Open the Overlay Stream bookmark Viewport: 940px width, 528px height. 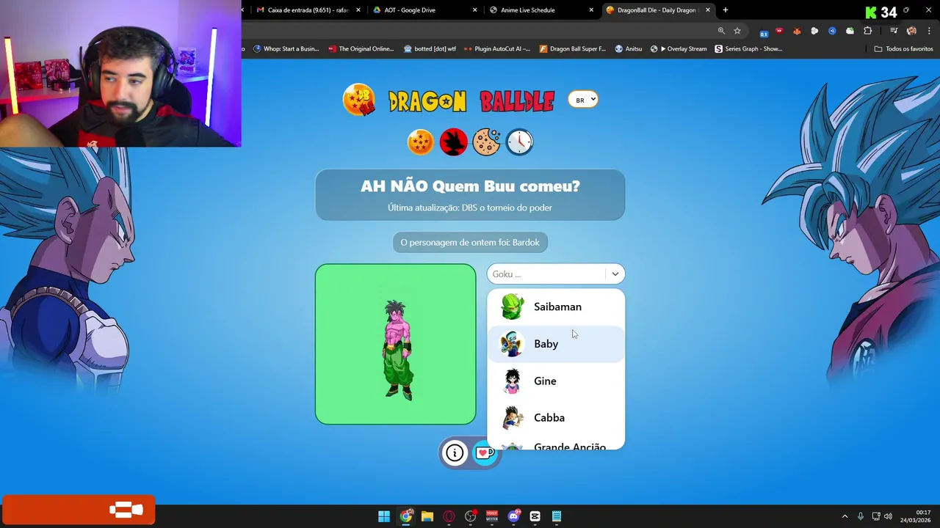[x=679, y=49]
